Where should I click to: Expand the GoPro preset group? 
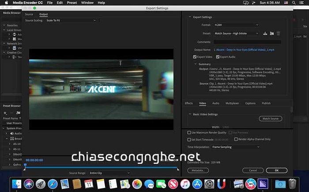[x=9, y=165]
